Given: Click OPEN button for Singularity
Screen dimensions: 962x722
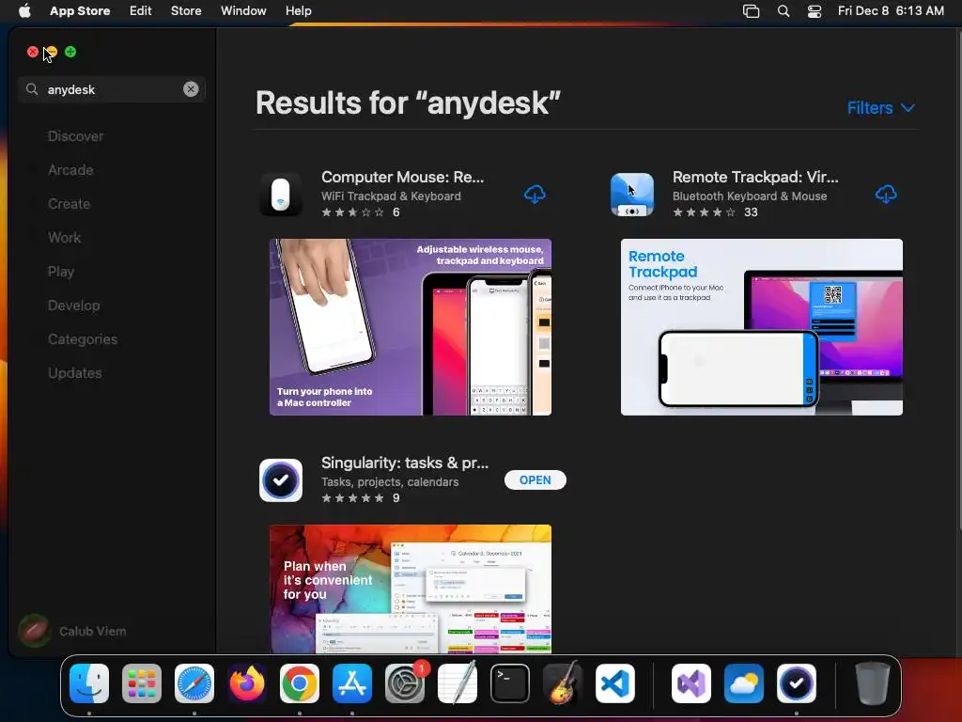Looking at the screenshot, I should click(x=535, y=480).
